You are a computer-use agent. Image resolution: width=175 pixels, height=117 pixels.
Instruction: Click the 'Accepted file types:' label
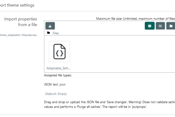58,75
